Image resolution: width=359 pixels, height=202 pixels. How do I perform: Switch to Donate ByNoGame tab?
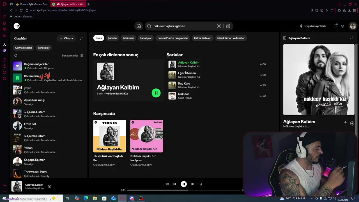pos(31,4)
